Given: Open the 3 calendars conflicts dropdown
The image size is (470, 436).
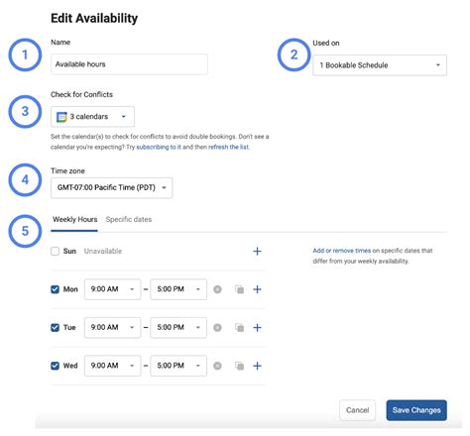Looking at the screenshot, I should click(x=92, y=117).
